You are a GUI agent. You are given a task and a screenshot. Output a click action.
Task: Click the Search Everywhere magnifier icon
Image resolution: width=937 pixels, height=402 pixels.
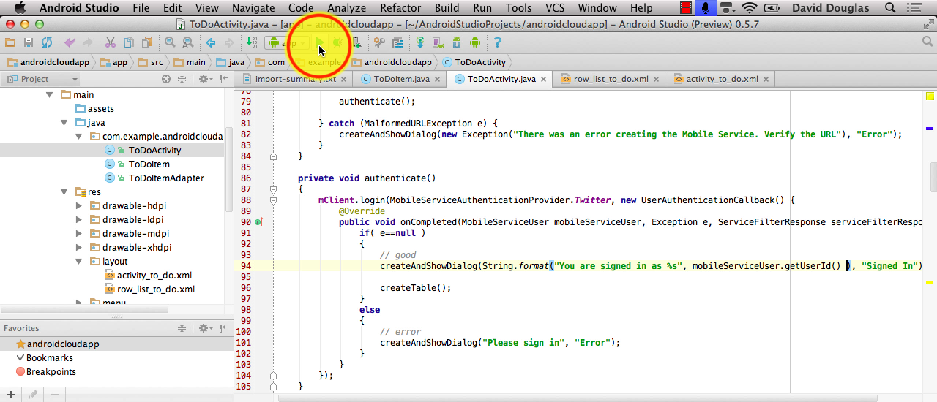point(927,42)
